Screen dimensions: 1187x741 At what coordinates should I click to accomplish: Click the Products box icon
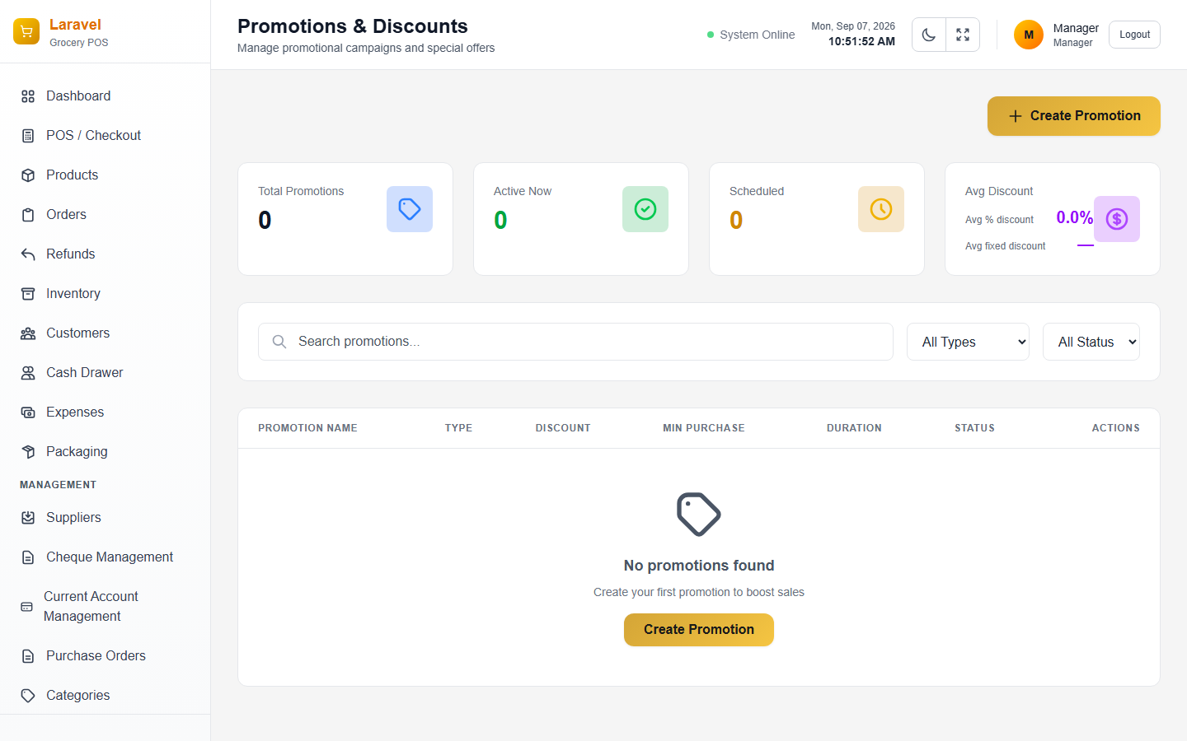click(x=28, y=175)
